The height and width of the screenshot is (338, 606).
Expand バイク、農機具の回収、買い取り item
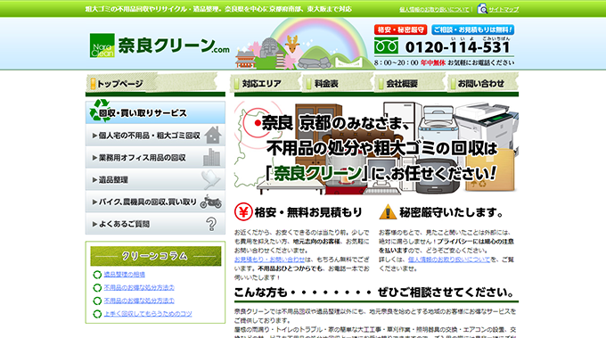click(155, 202)
